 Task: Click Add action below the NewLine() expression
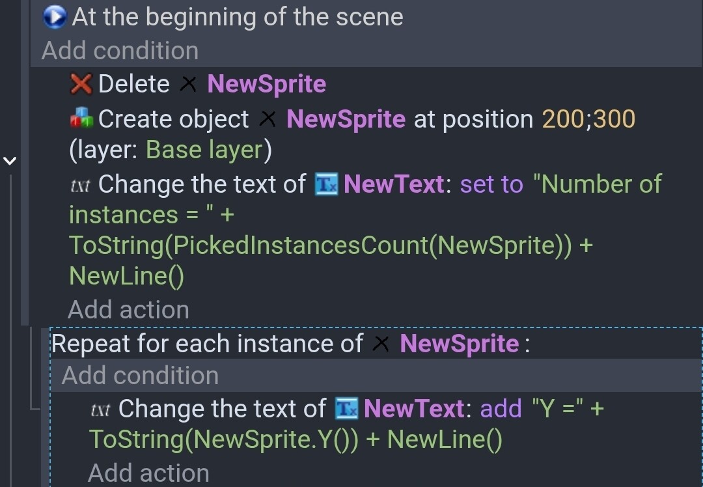[x=128, y=310]
